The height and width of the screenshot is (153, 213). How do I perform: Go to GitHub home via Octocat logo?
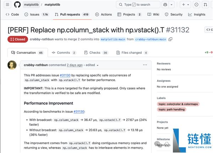click(x=17, y=5)
